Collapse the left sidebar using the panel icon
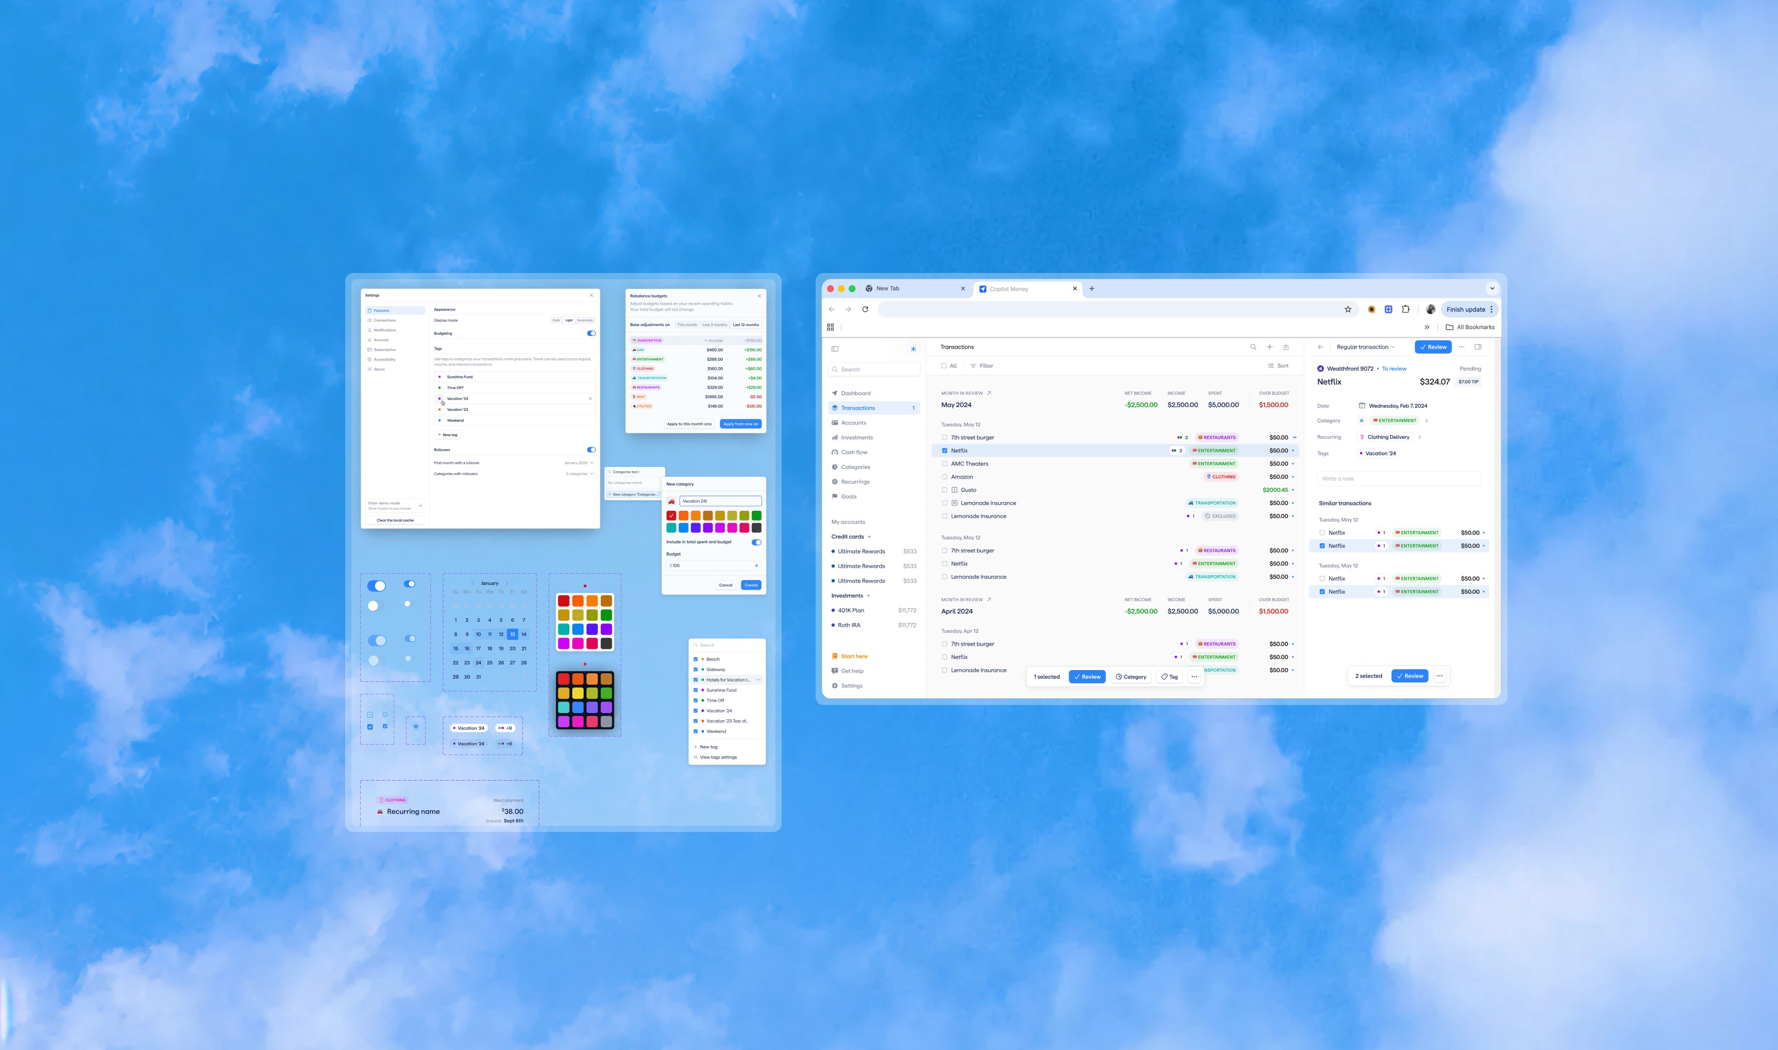1778x1050 pixels. 835,349
